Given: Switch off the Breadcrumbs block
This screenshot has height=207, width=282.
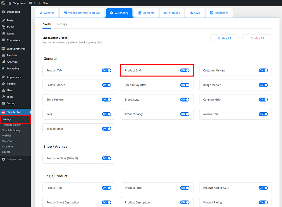Looking at the screenshot, I should pos(106,129).
